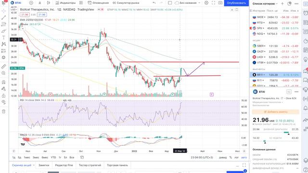The image size is (308, 173).
Task: Select GAZF in the watchlist
Action: click(x=275, y=51)
